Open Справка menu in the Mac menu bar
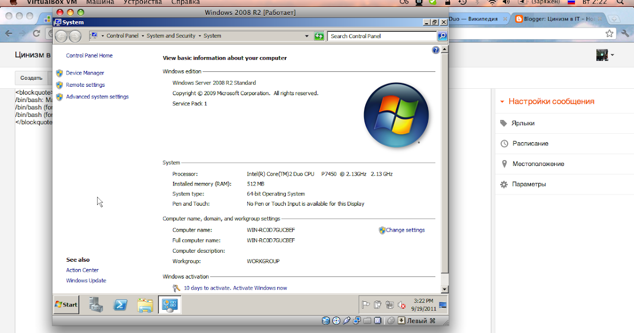Viewport: 634px width, 333px height. point(185,2)
